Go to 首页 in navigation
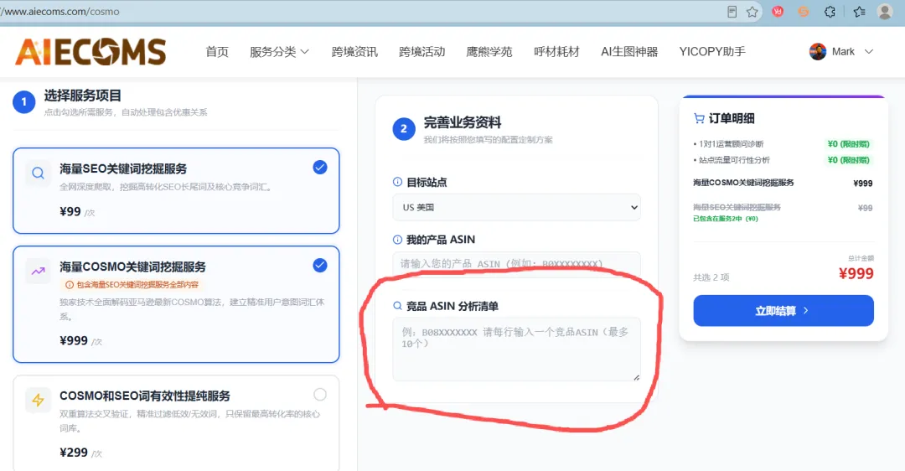The image size is (905, 471). click(217, 51)
